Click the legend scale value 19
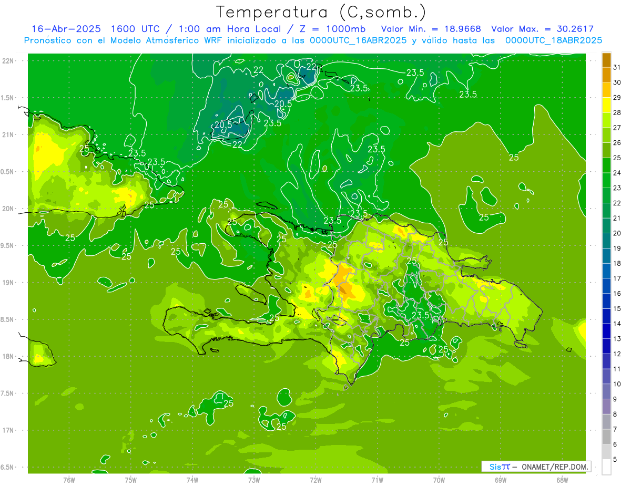The width and height of the screenshot is (631, 487). pyautogui.click(x=617, y=248)
